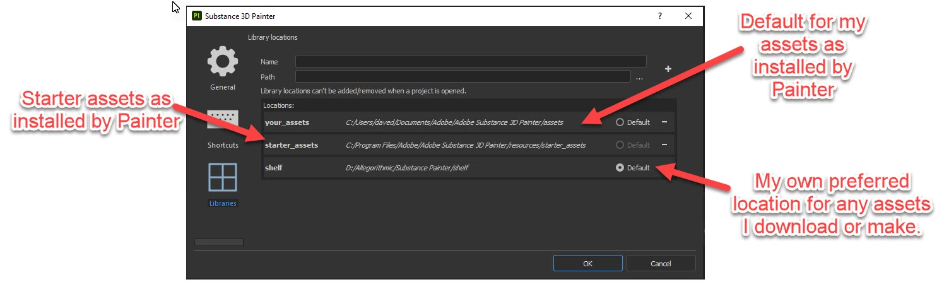Image resolution: width=949 pixels, height=306 pixels.
Task: Close the Substance 3D Painter dialog
Action: (688, 16)
